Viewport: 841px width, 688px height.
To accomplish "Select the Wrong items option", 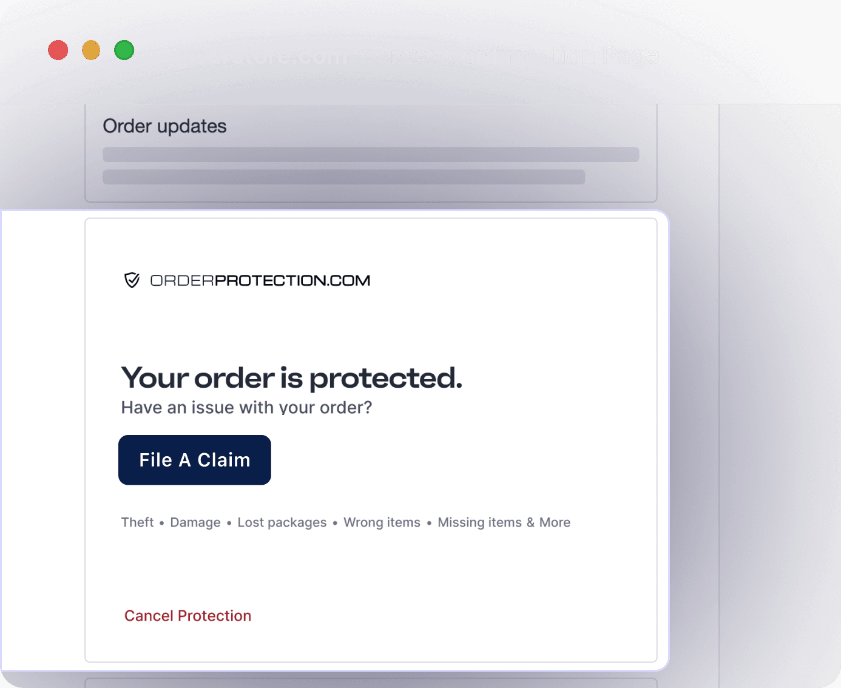I will tap(382, 522).
